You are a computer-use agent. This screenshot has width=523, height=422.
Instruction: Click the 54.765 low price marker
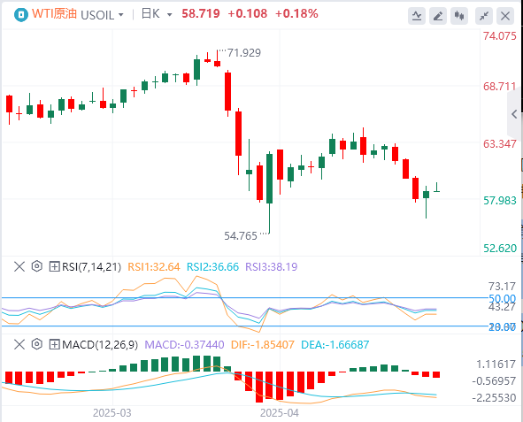(241, 236)
